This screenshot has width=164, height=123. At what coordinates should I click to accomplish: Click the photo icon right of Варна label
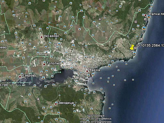coord(93,74)
